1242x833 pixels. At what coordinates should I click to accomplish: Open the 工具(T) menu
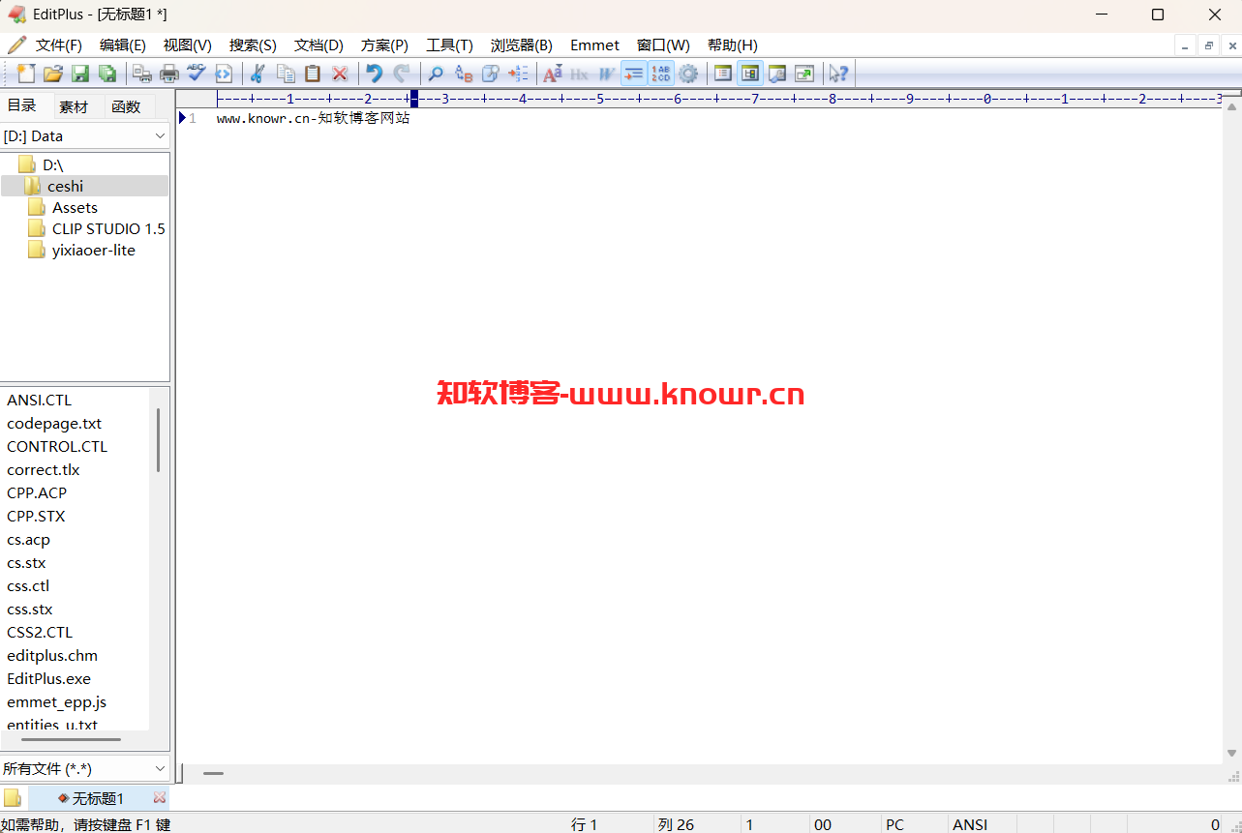tap(449, 45)
